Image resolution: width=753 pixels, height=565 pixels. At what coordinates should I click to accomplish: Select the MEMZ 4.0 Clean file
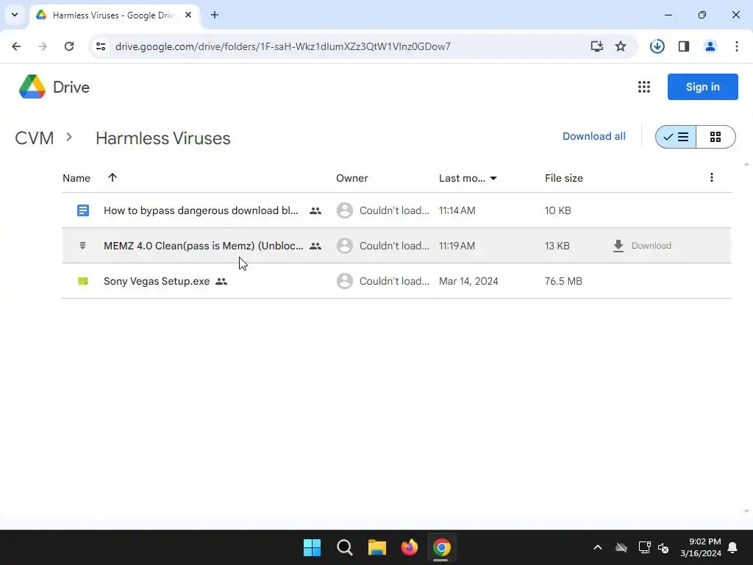(204, 246)
